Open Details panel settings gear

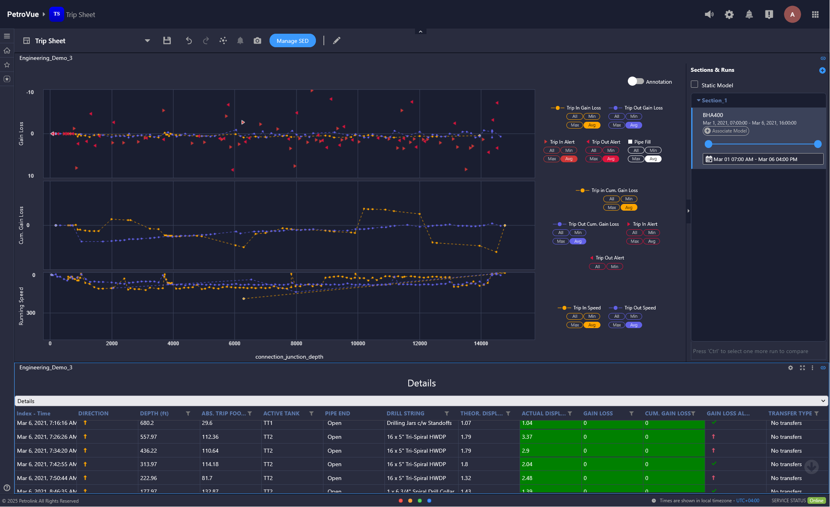(790, 368)
